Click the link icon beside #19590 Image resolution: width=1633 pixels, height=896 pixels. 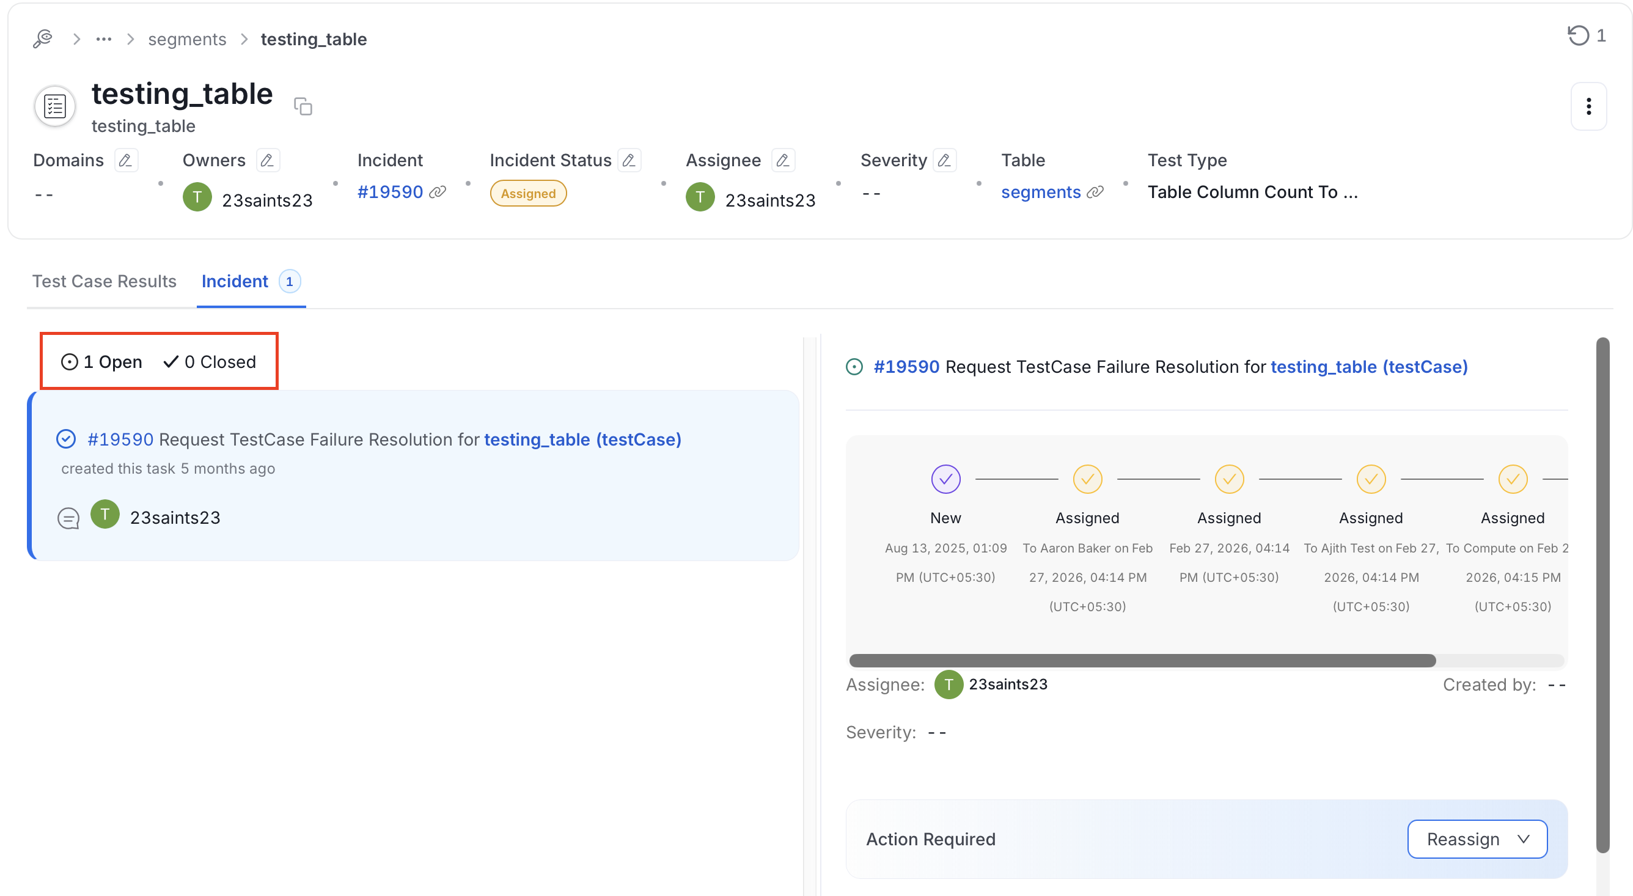438,192
